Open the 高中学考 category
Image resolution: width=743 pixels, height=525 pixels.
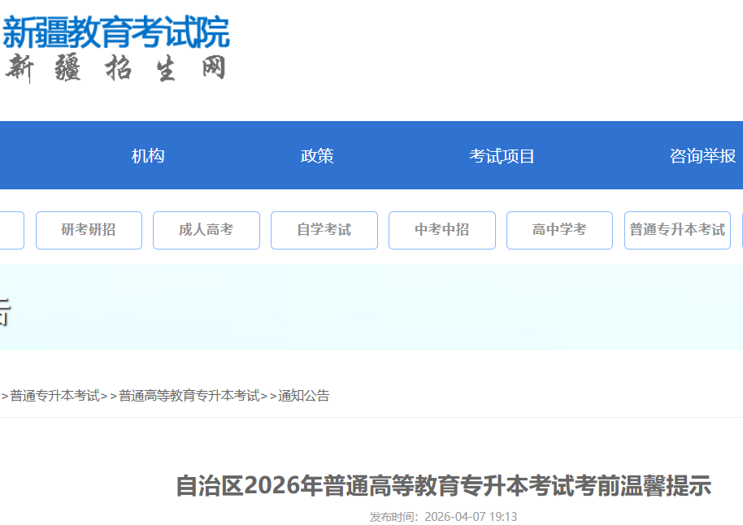coord(559,230)
